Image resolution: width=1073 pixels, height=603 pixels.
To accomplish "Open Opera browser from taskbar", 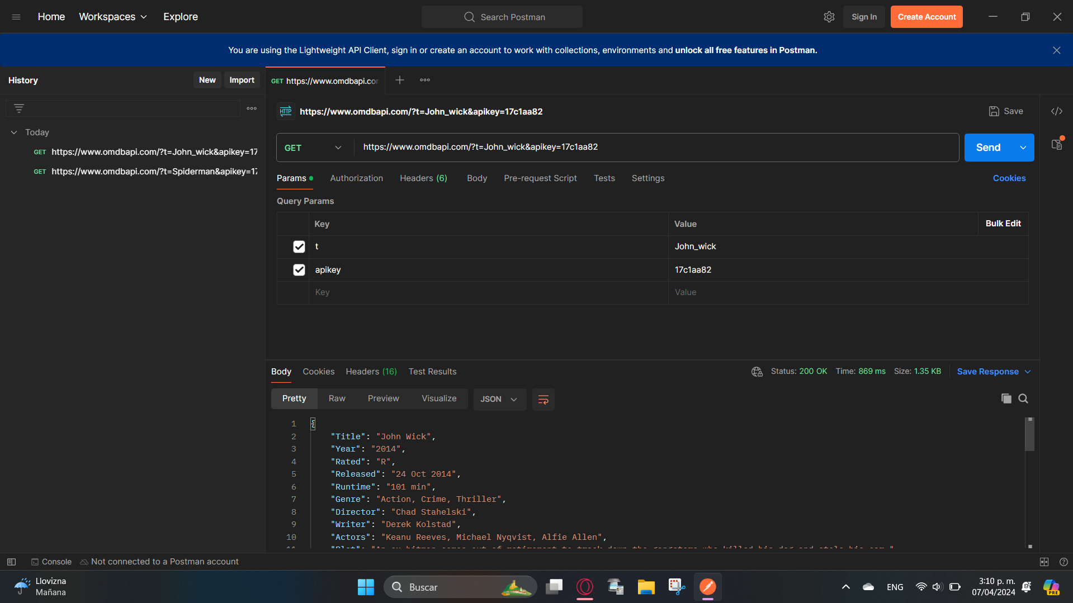I will click(585, 587).
